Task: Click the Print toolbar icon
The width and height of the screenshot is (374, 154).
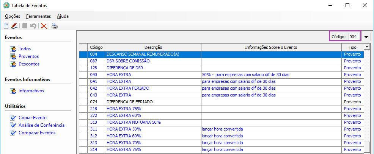Action: tap(55, 26)
